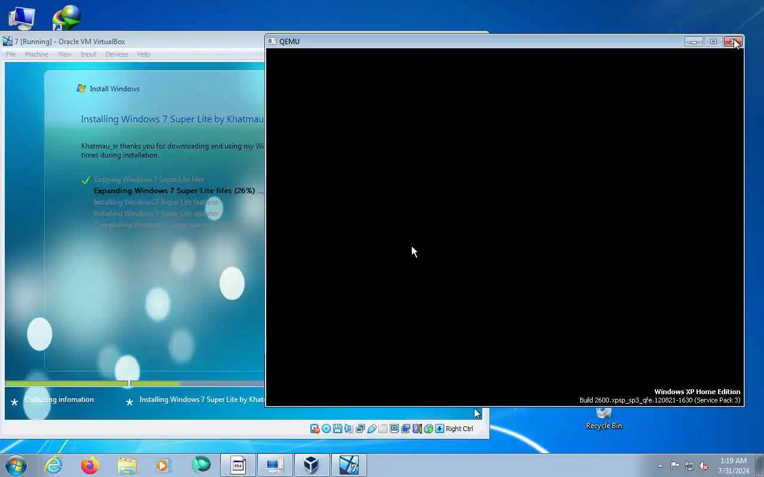
Task: Minimize the QEMU window
Action: point(694,41)
